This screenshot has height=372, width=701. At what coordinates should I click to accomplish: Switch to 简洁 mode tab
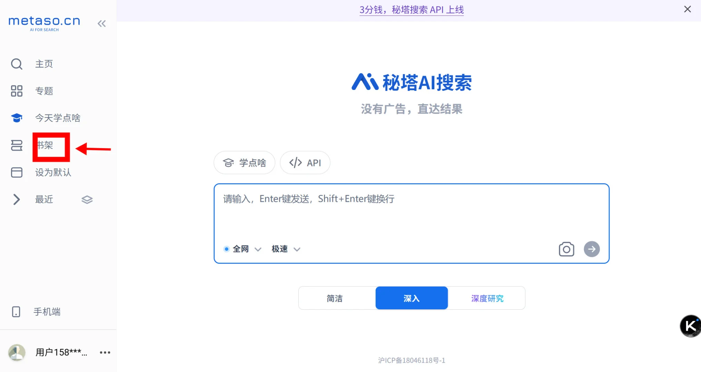click(337, 298)
